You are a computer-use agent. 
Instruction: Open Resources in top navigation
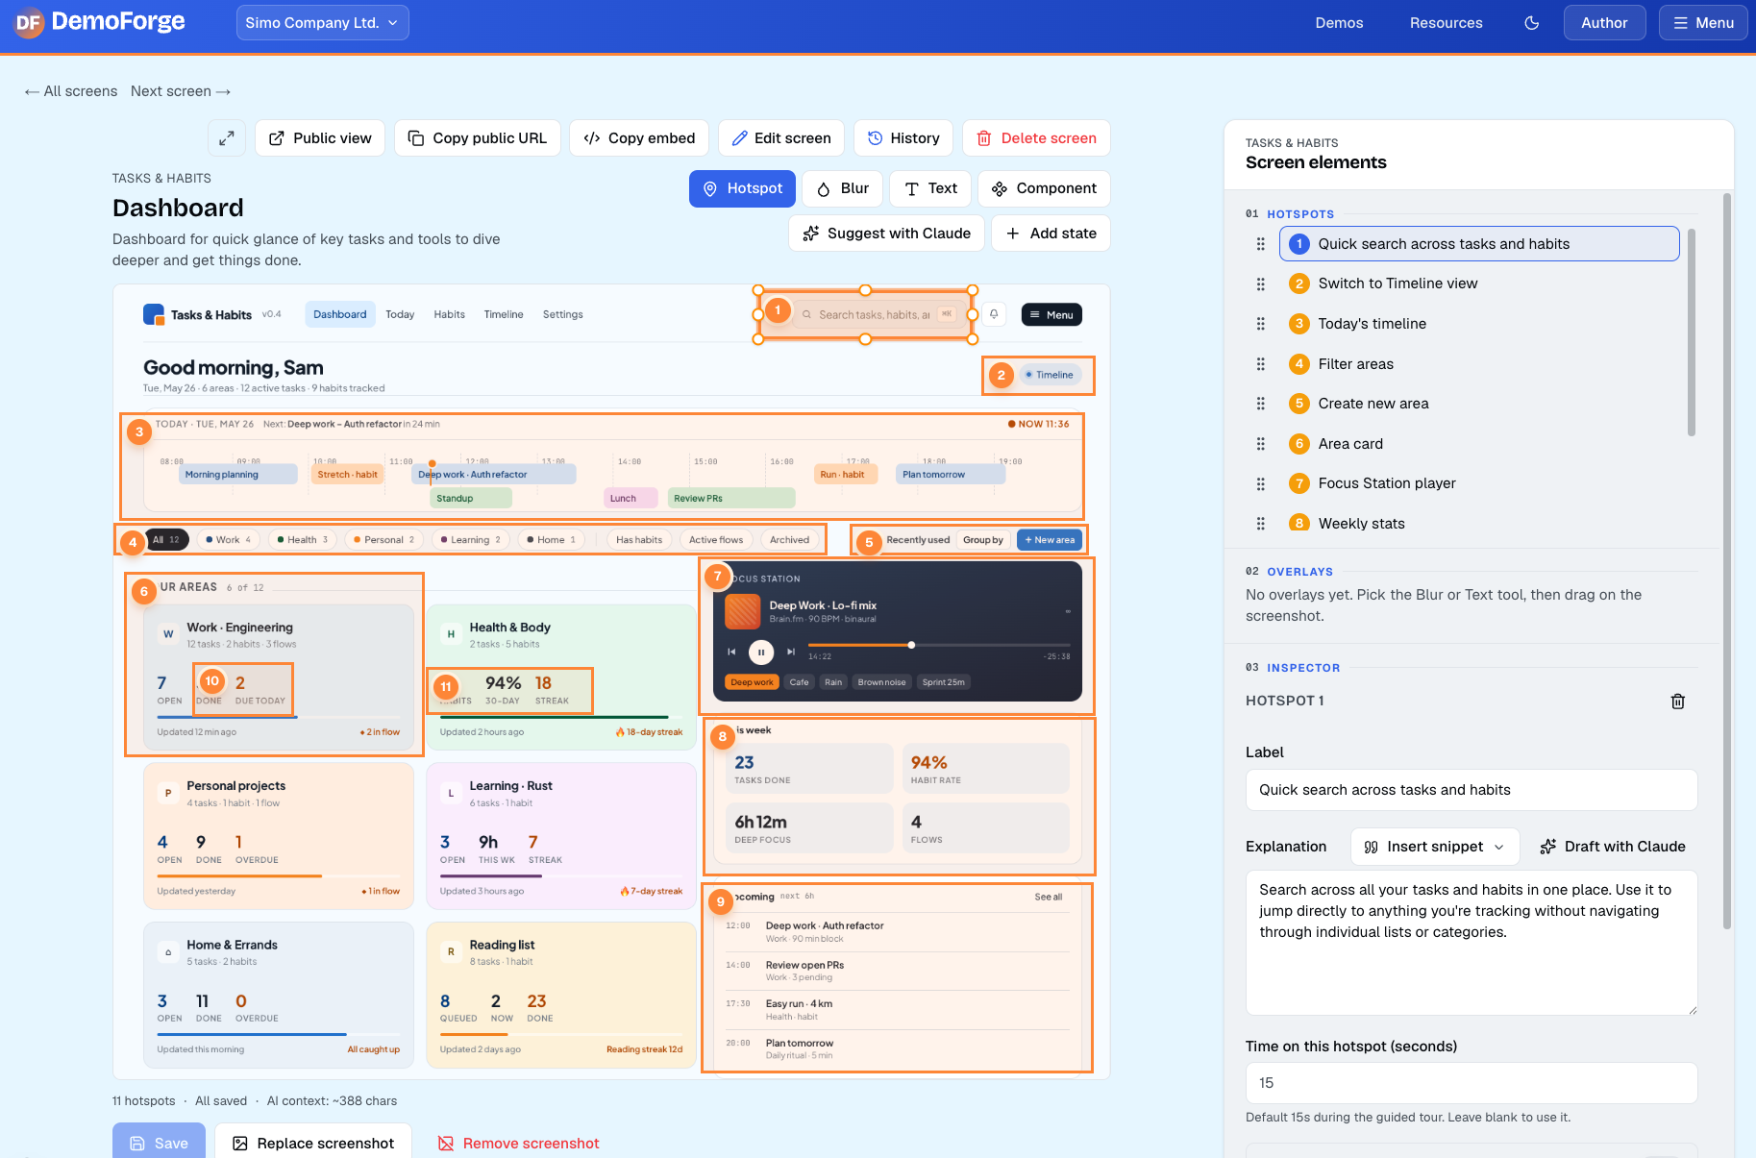tap(1446, 23)
